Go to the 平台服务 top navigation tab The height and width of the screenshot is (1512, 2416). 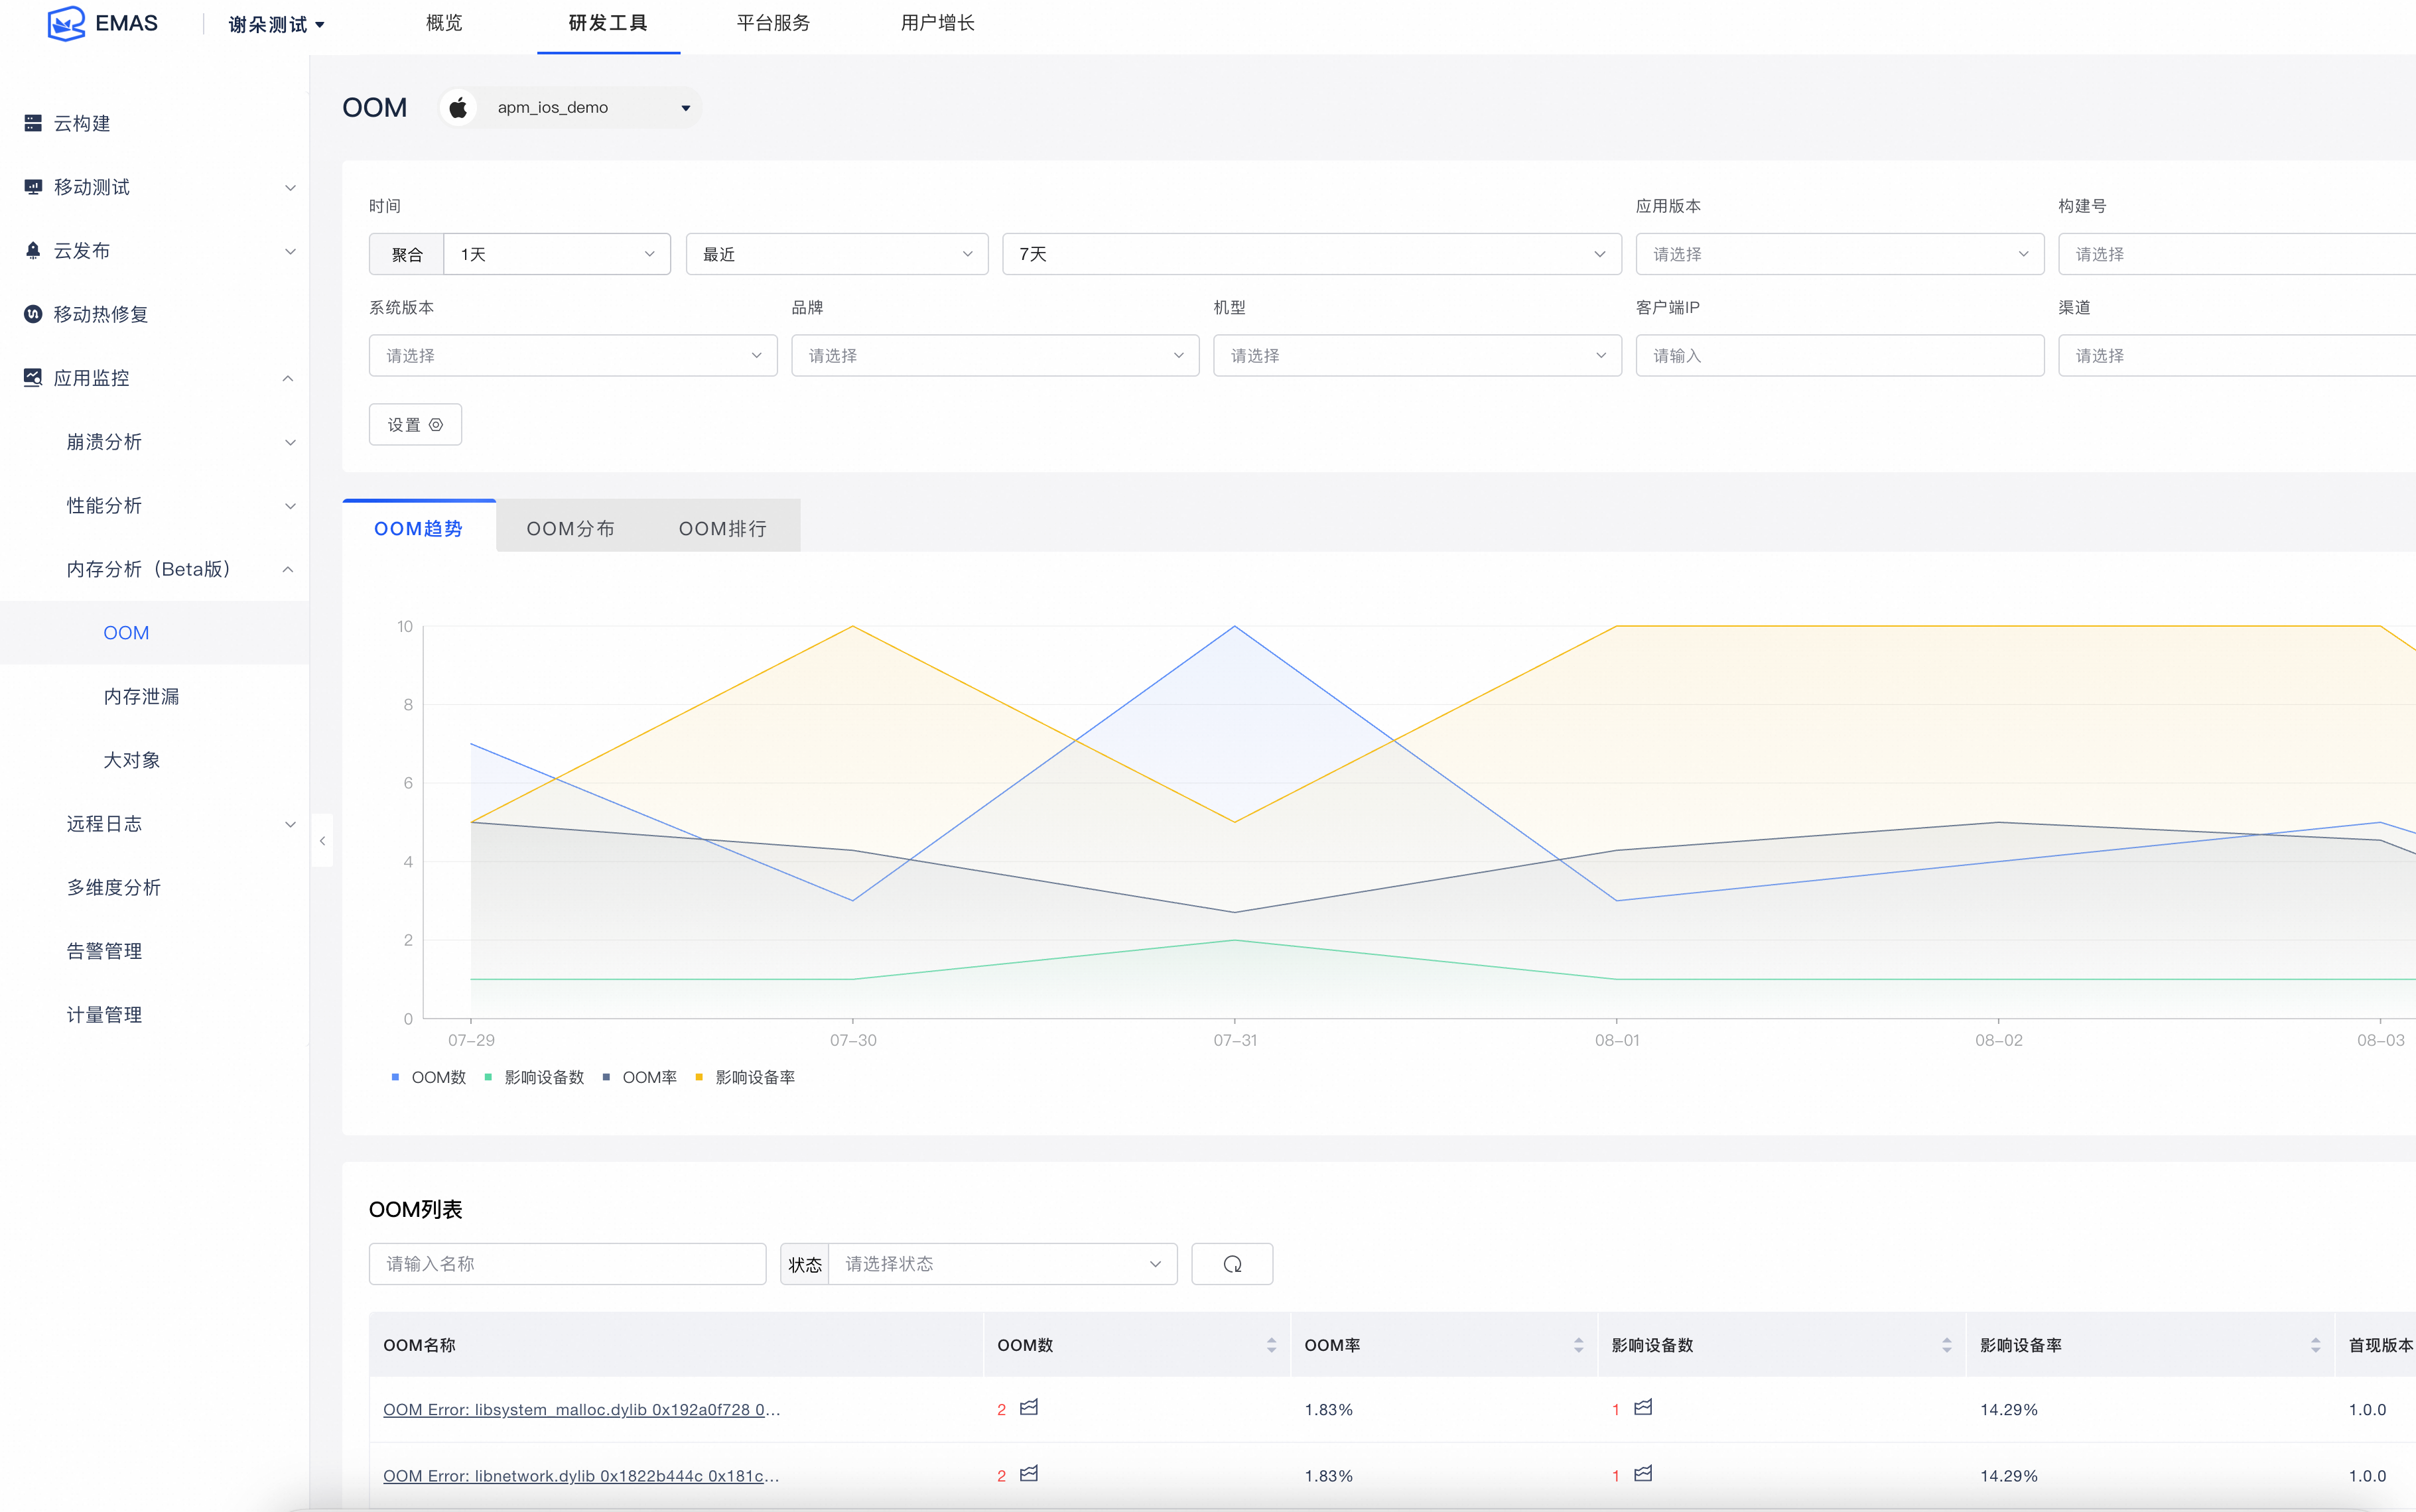(x=773, y=23)
